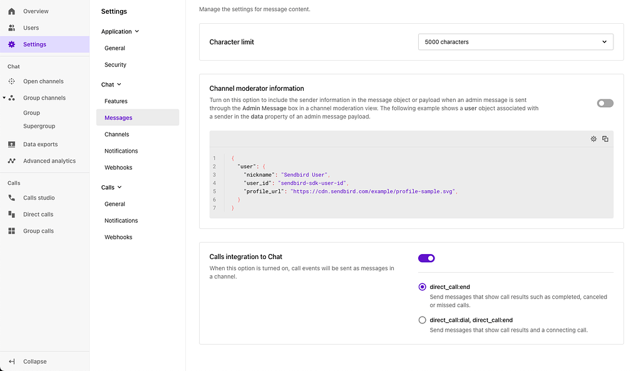Open Direct calls from the sidebar icon
Screen dimensions: 641x371
tap(11, 214)
